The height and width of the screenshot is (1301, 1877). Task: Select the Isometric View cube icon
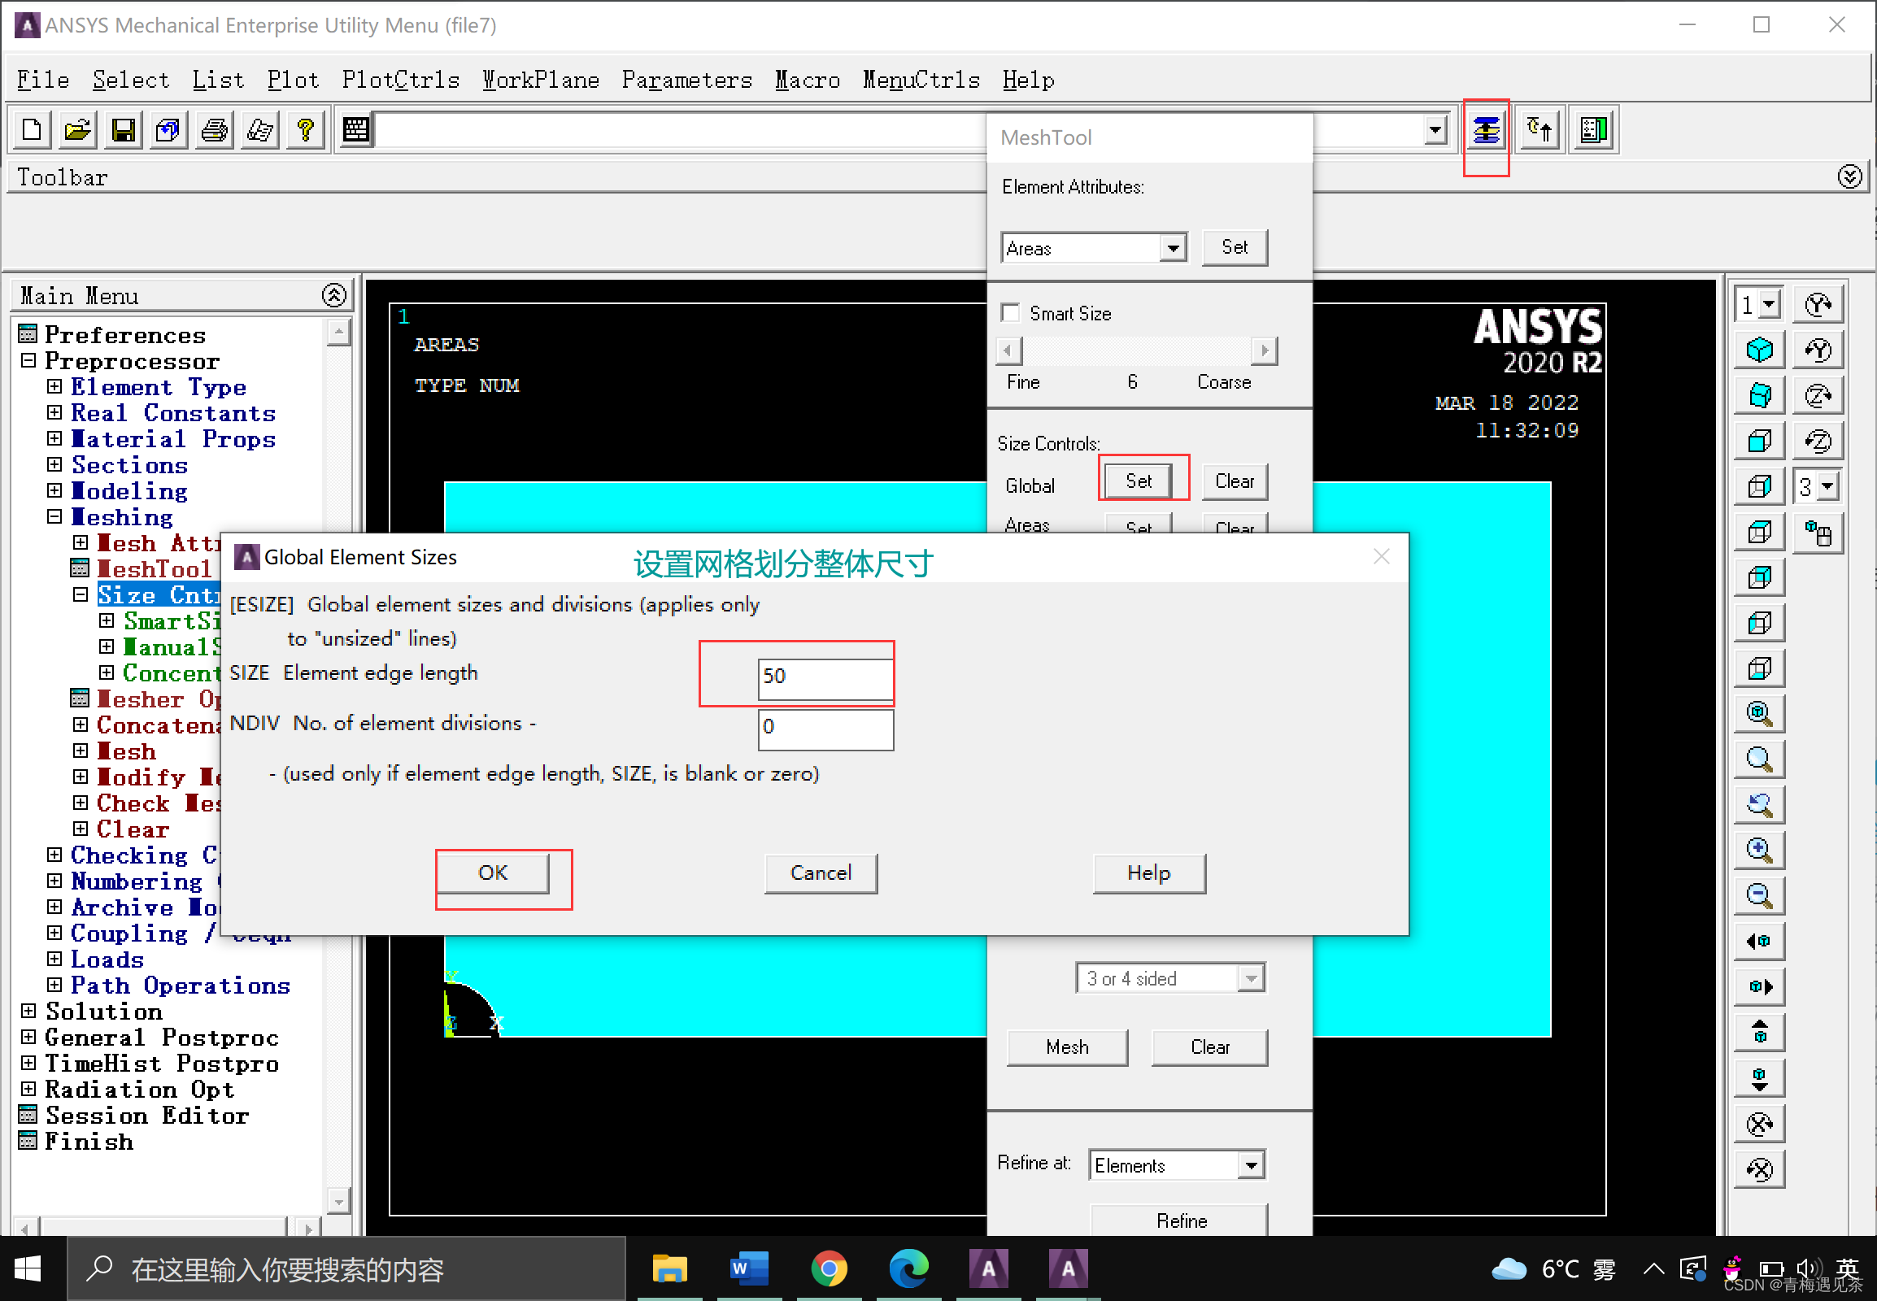point(1760,350)
